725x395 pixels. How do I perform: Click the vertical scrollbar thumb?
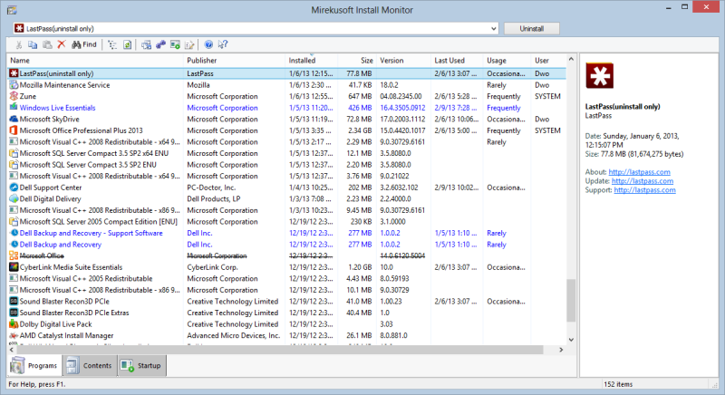(x=571, y=300)
